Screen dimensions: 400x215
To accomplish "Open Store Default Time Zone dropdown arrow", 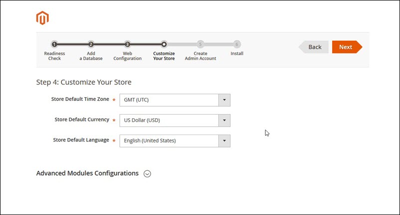I will point(224,100).
